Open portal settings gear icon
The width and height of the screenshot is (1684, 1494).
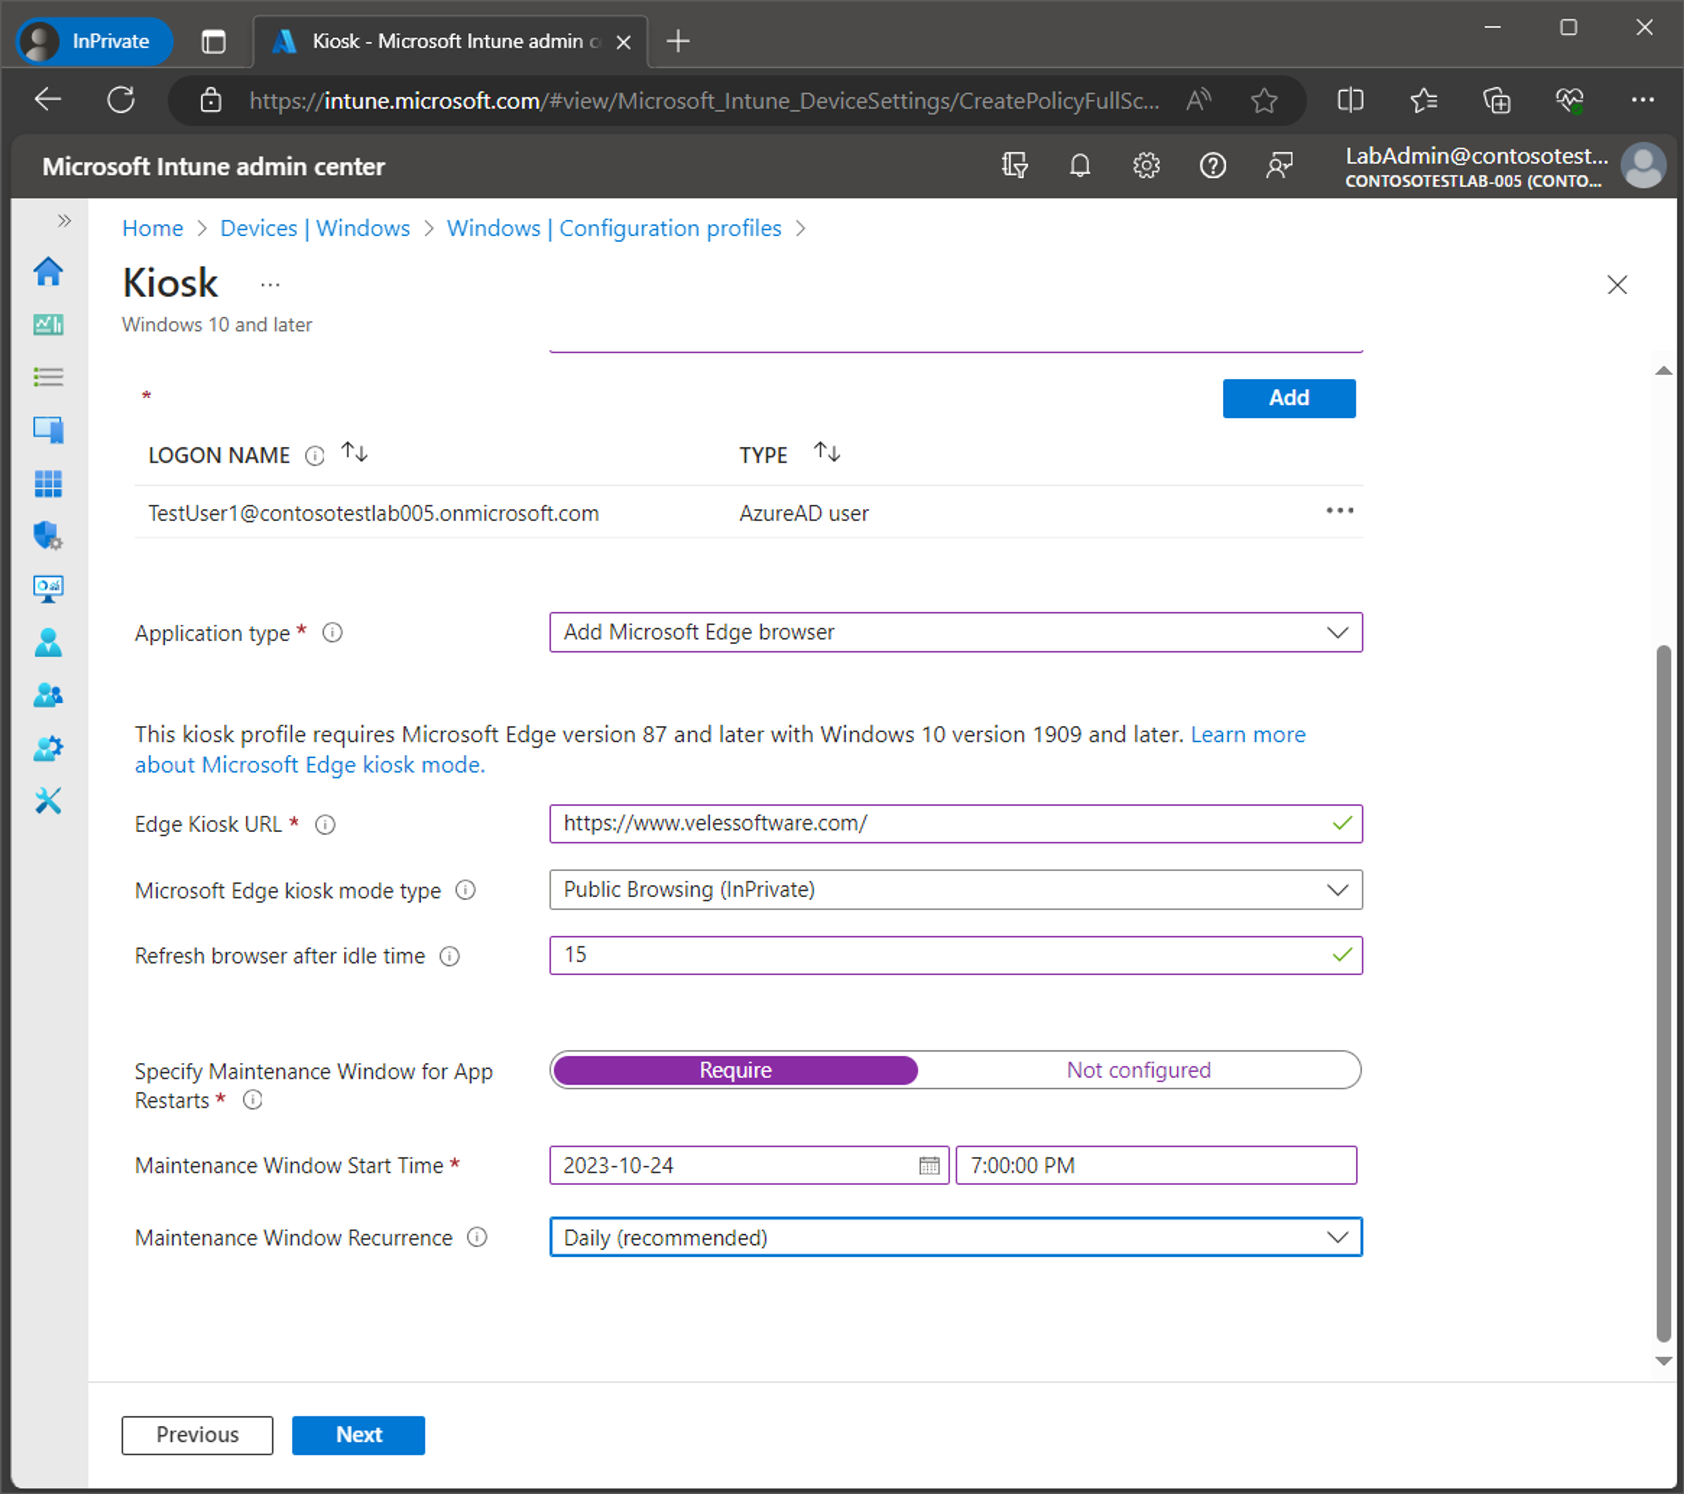[1146, 166]
